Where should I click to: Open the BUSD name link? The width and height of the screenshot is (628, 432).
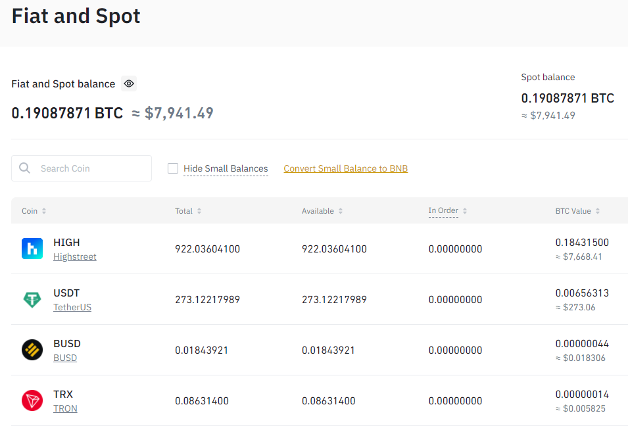point(65,358)
